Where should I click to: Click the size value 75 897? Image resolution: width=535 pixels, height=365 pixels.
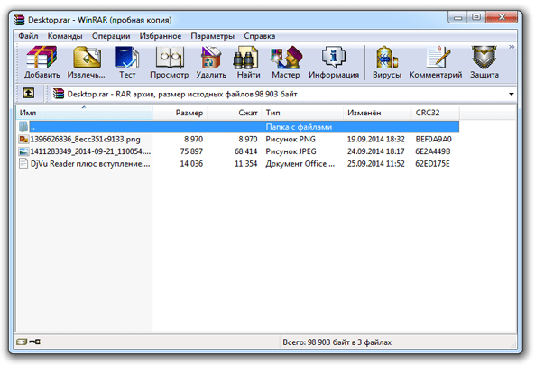[x=191, y=151]
